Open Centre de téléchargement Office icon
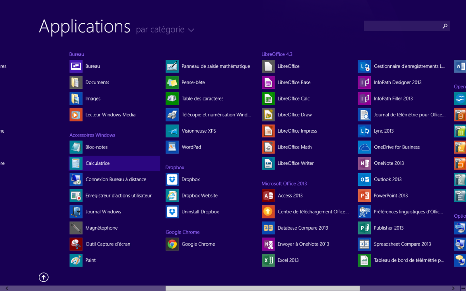Viewport: 466px width, 291px height. 268,212
